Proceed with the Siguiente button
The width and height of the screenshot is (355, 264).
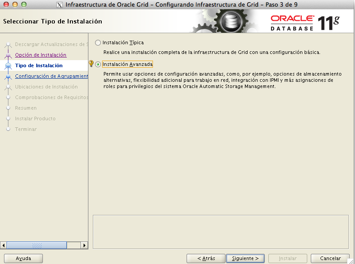(245, 258)
